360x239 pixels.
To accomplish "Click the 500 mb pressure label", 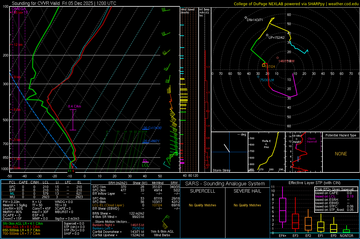I will [x=5, y=120].
